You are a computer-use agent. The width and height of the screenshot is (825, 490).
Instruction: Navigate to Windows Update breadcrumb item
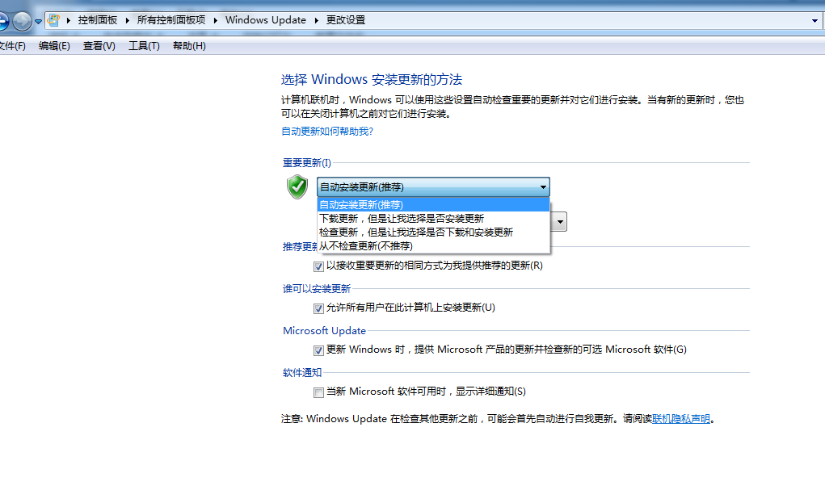pyautogui.click(x=266, y=20)
